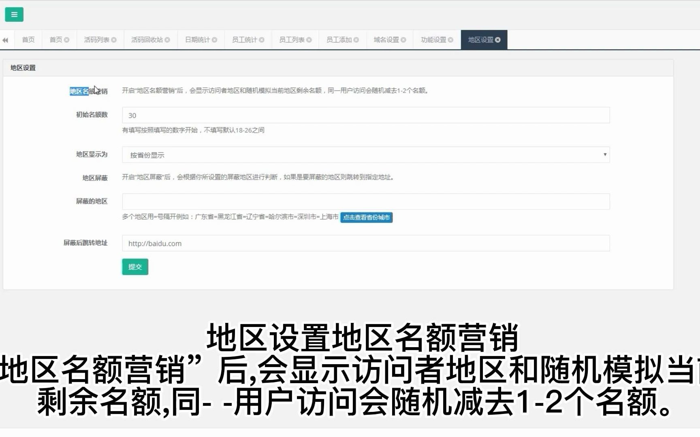Image resolution: width=700 pixels, height=437 pixels.
Task: Close the second 首页 tab via its x icon
Action: click(x=67, y=40)
